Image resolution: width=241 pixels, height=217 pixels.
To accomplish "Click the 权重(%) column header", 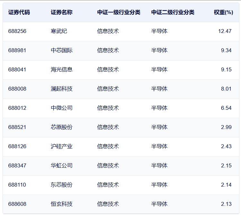I will [x=223, y=12].
